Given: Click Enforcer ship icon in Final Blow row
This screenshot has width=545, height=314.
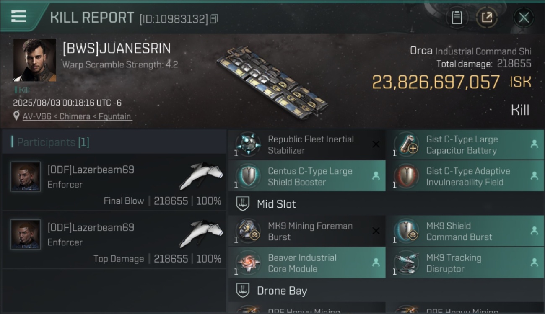Looking at the screenshot, I should pos(200,175).
